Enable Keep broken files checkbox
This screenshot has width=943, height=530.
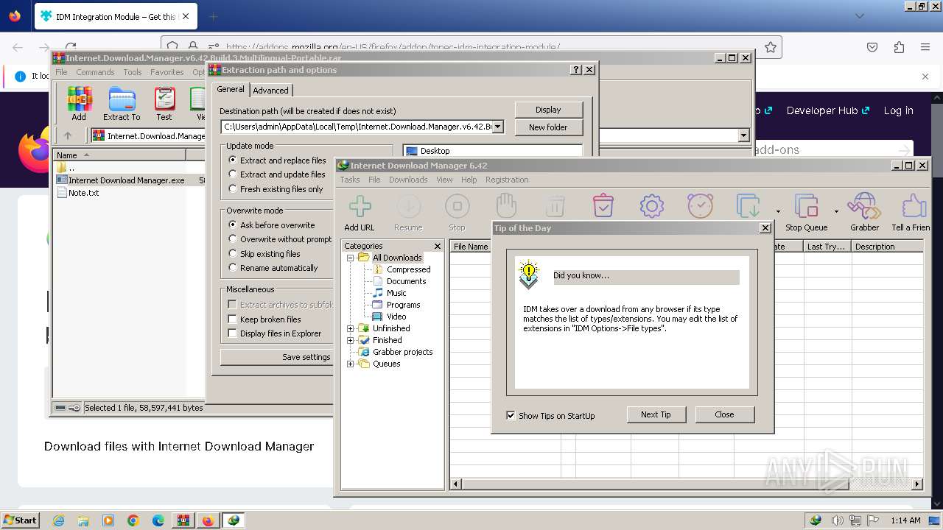click(x=232, y=319)
